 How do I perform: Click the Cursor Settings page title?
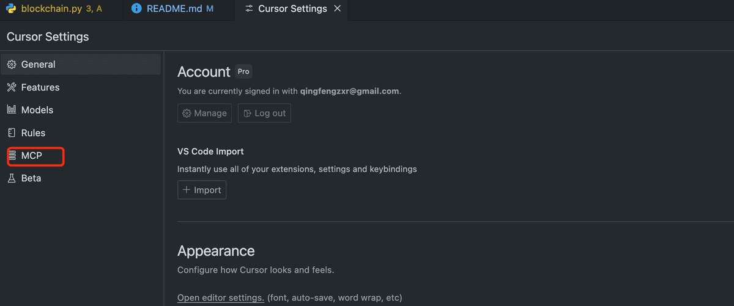point(48,37)
